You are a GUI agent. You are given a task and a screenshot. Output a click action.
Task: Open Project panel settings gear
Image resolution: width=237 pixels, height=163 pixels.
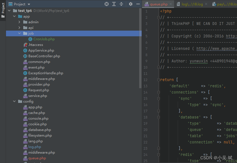coord(131,4)
